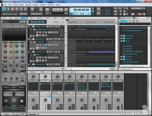The height and width of the screenshot is (116, 152).
Task: Open the console Modules dropdown
Action: point(34,72)
